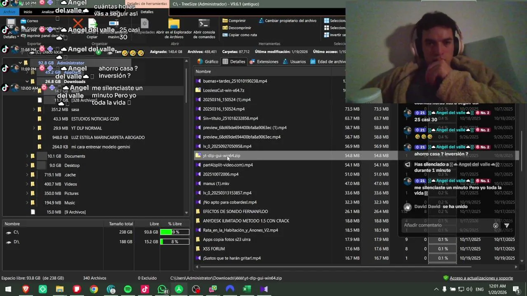Open the Windows Start menu
This screenshot has height=296, width=527.
point(8,289)
